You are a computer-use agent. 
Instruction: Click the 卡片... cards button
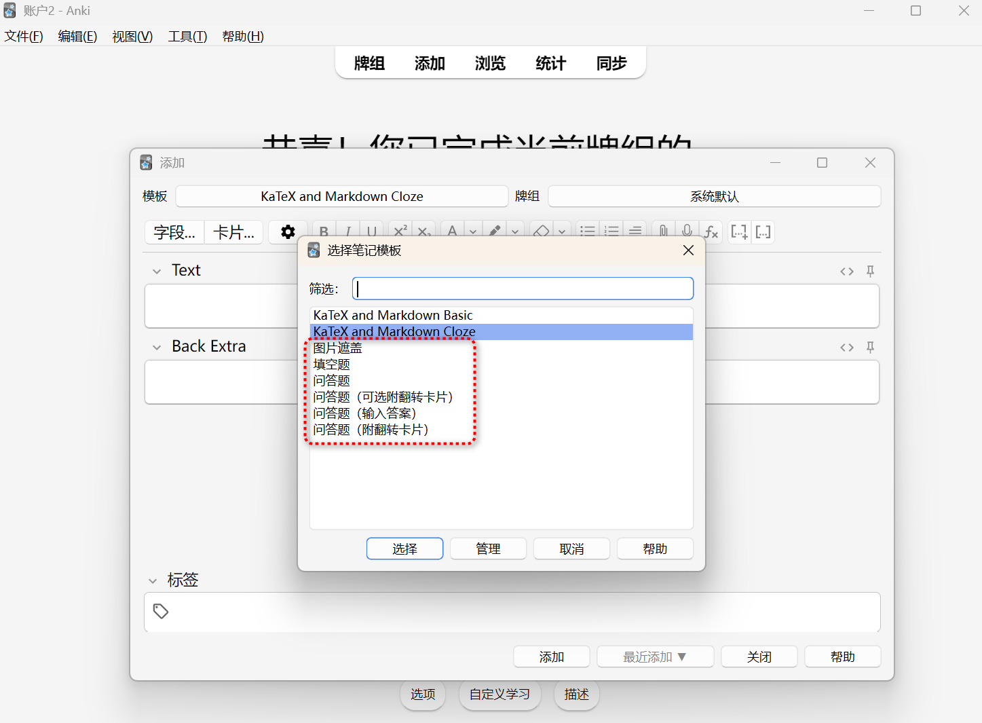pos(233,232)
